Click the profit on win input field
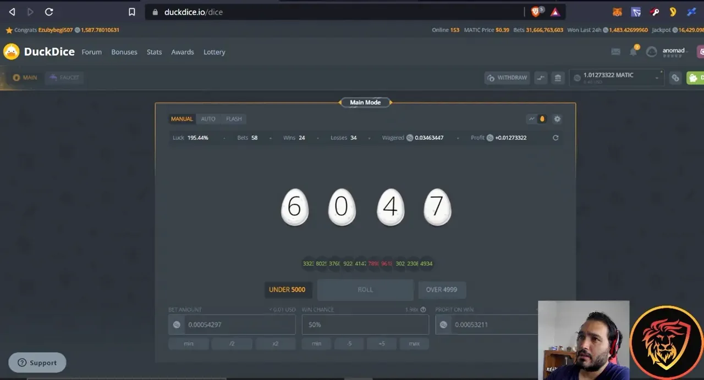704x380 pixels. click(x=487, y=325)
